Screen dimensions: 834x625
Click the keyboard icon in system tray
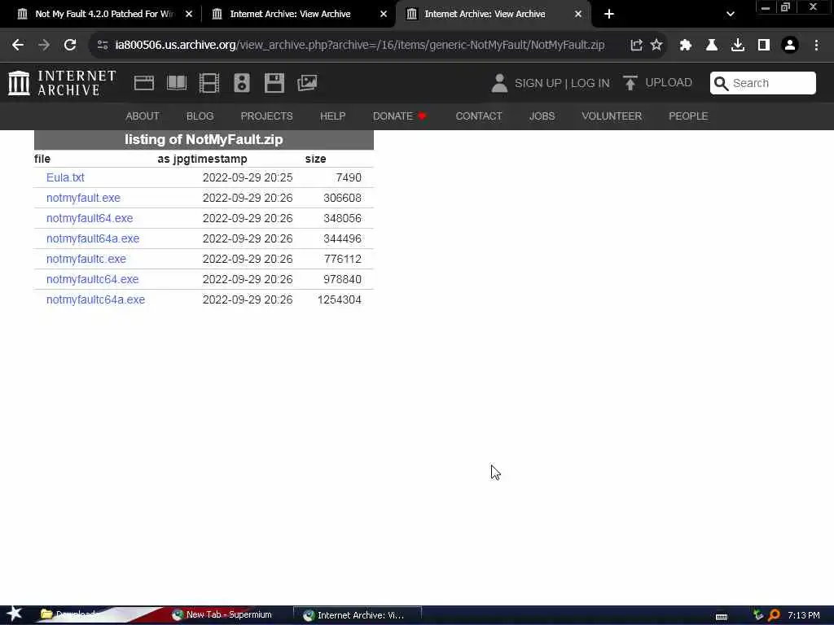tap(722, 616)
